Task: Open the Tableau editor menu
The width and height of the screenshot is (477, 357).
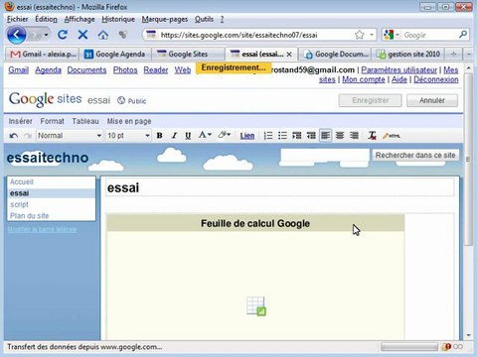Action: (85, 121)
